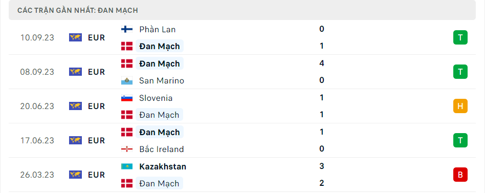Click the EUR competition icon for 10.09.23
Screen dimensions: 485x193
tap(76, 38)
